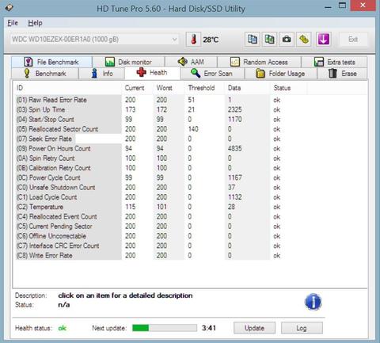
Task: Click the 4835 power-on hours value
Action: 234,148
